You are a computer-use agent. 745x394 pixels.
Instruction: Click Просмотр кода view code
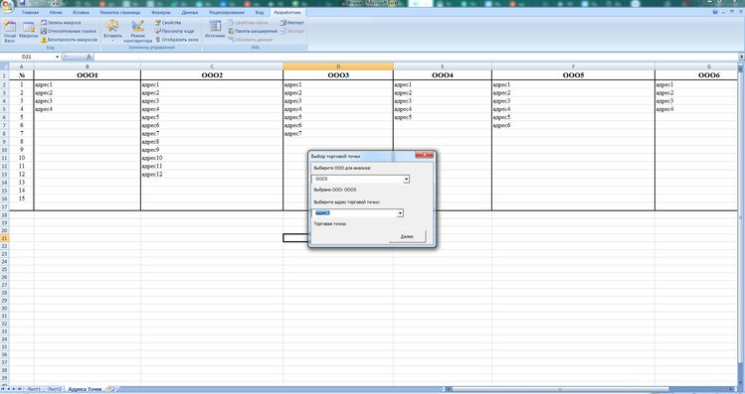[x=174, y=31]
